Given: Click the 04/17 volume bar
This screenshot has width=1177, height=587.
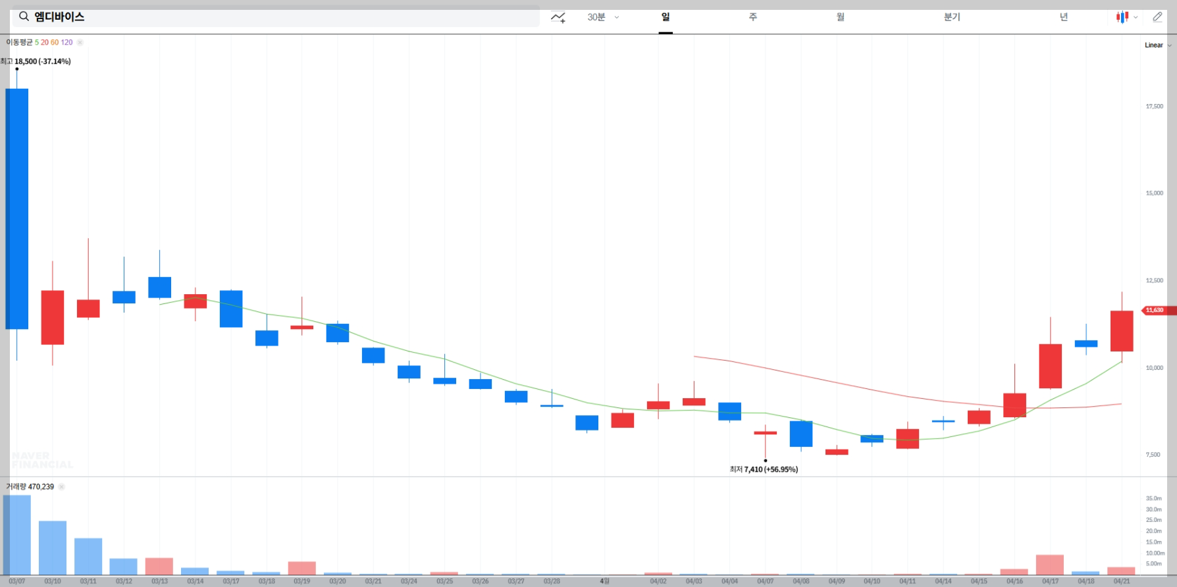Looking at the screenshot, I should [x=1050, y=565].
